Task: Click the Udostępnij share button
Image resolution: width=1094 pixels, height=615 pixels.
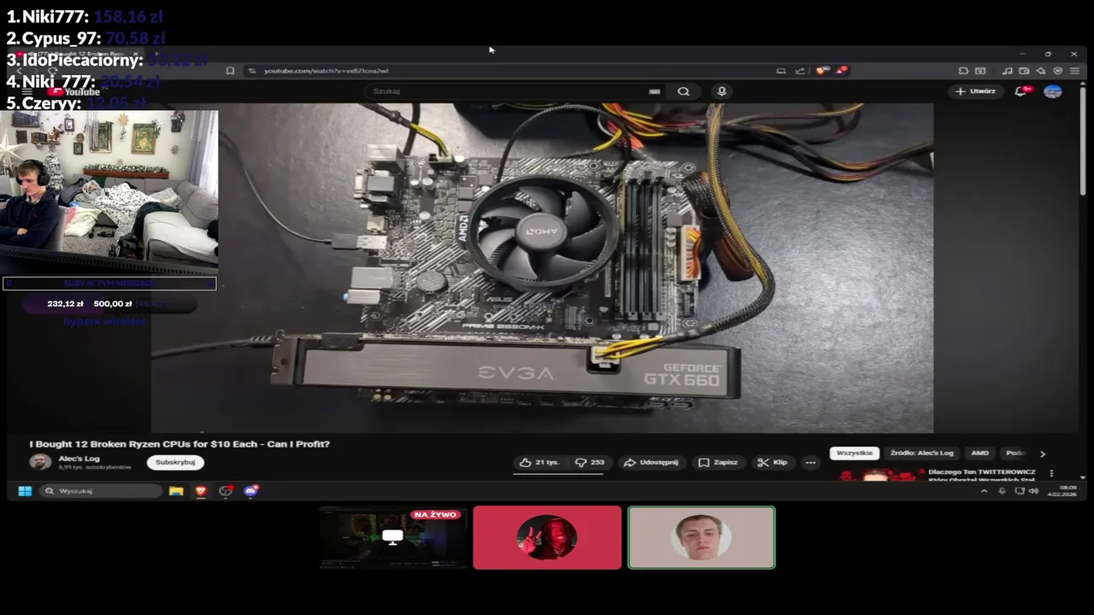Action: [x=651, y=462]
